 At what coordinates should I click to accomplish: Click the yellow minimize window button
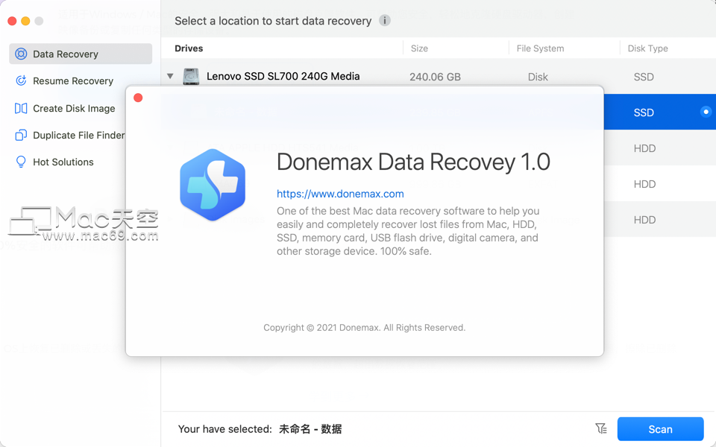[25, 21]
